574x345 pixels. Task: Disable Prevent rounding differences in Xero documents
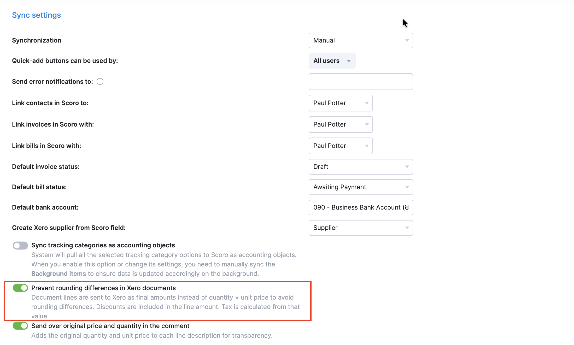coord(20,288)
